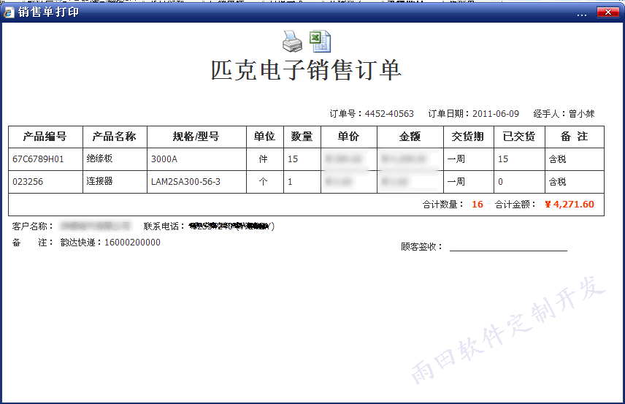
Task: Select product code 67C6789H01 cell
Action: click(39, 159)
